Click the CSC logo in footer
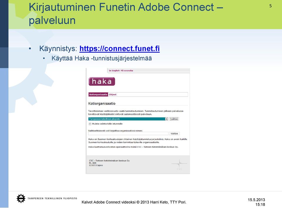Screen dimensions: 282x208 [179, 164]
